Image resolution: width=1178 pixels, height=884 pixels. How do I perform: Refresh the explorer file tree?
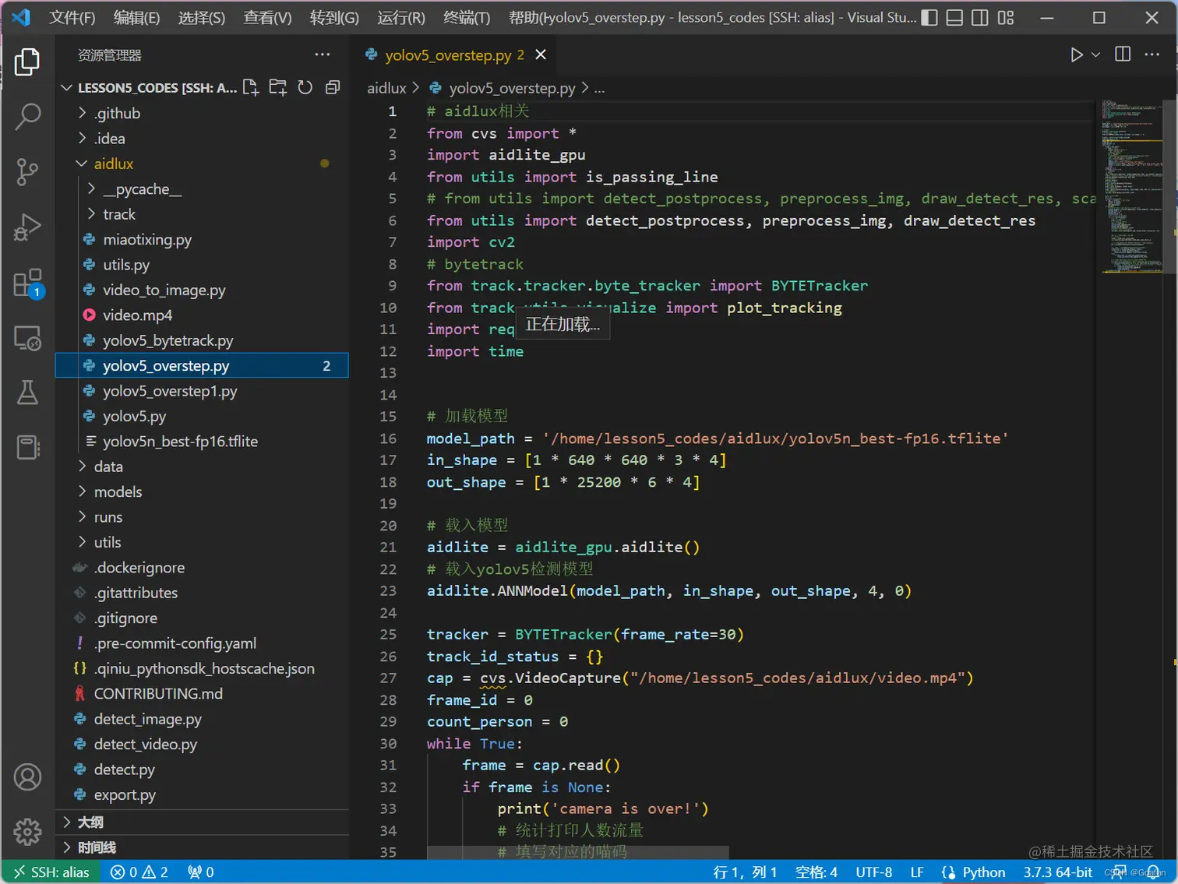[x=305, y=87]
